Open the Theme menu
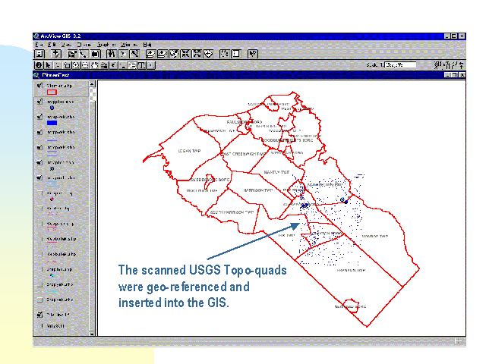Screen dimensions: 486x364 [x=79, y=45]
